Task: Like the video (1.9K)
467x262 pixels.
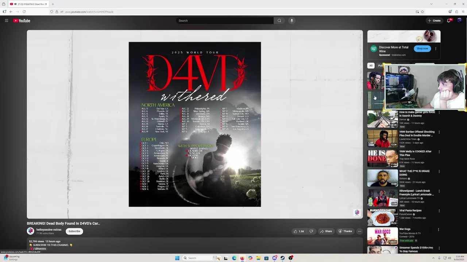Action: pos(299,231)
